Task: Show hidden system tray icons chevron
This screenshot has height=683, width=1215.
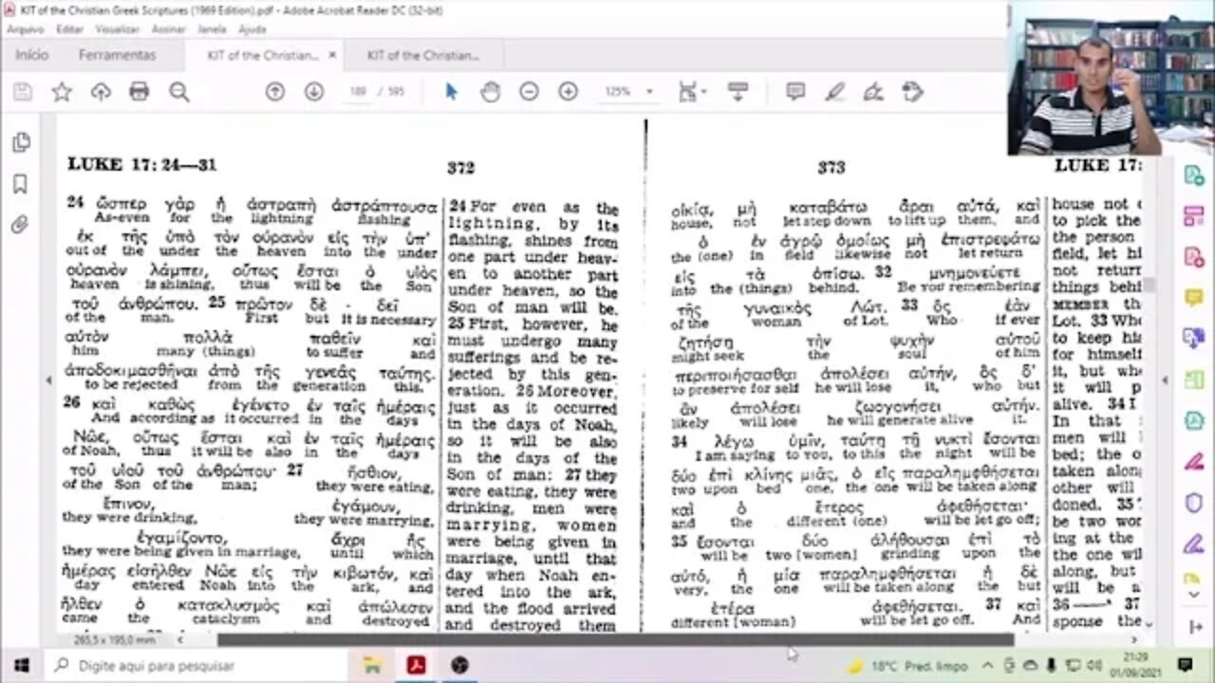Action: pyautogui.click(x=987, y=665)
